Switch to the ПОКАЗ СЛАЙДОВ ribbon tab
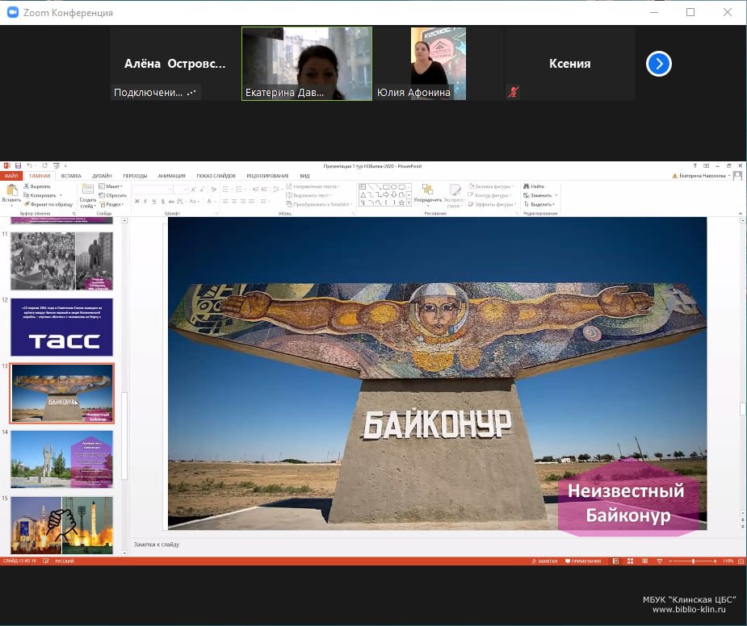Image resolution: width=747 pixels, height=626 pixels. [x=216, y=176]
